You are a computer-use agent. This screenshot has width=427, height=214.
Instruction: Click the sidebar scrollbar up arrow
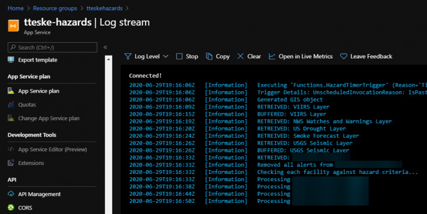point(108,59)
